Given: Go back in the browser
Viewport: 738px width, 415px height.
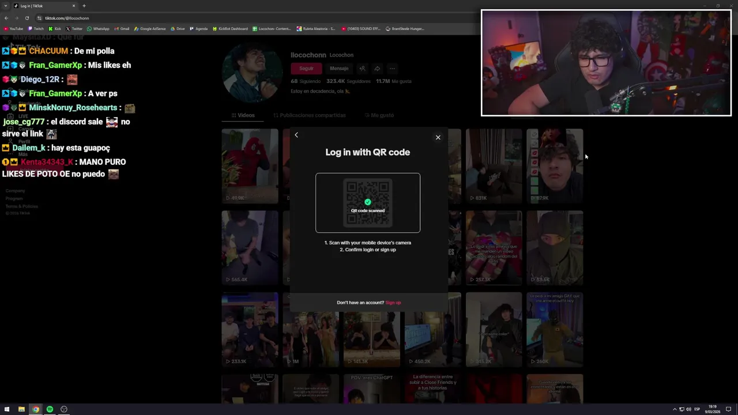Looking at the screenshot, I should pyautogui.click(x=6, y=18).
